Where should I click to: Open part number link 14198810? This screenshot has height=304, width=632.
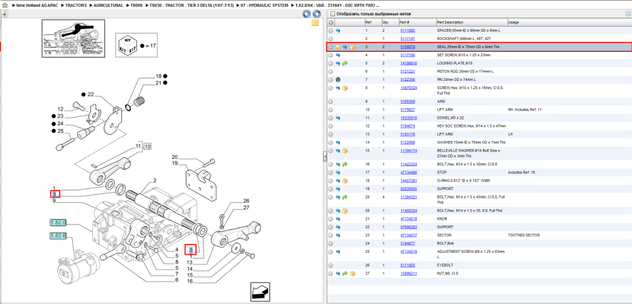tap(408, 63)
